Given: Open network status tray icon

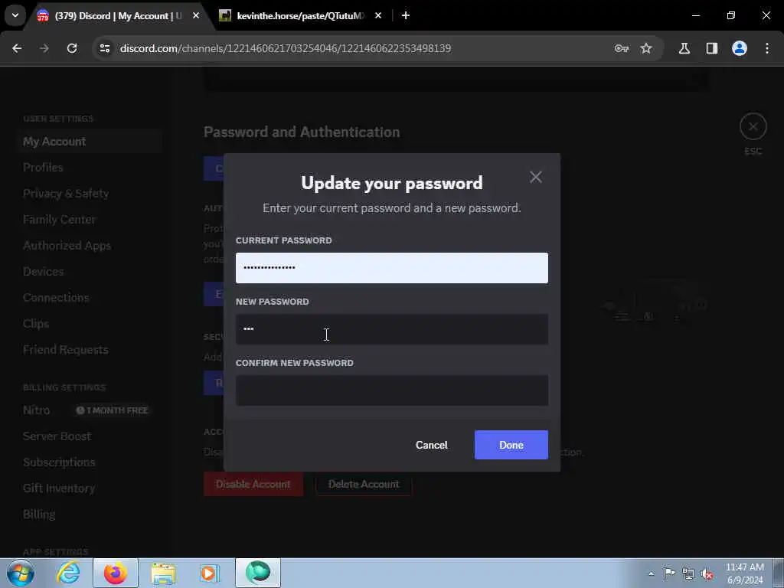Looking at the screenshot, I should [x=688, y=573].
